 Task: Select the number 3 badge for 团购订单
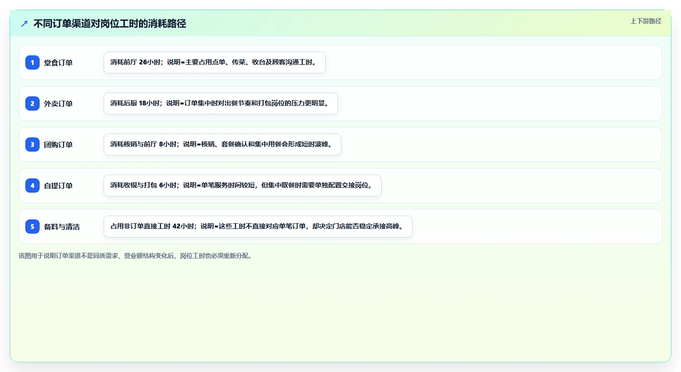[32, 145]
